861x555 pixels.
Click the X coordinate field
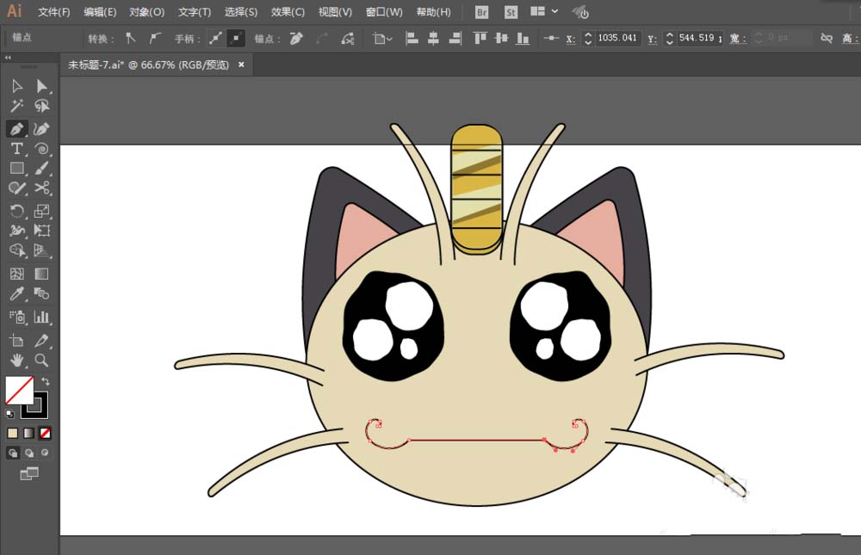tap(617, 38)
